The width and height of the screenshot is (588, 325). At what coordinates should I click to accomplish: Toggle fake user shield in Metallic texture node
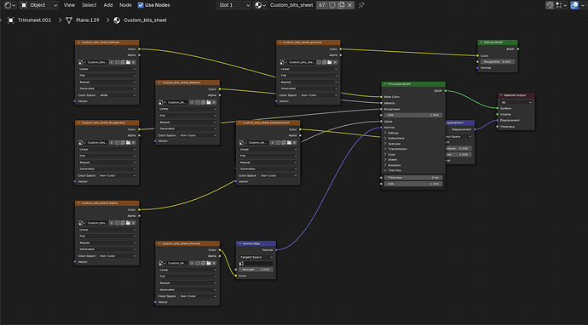click(x=198, y=102)
